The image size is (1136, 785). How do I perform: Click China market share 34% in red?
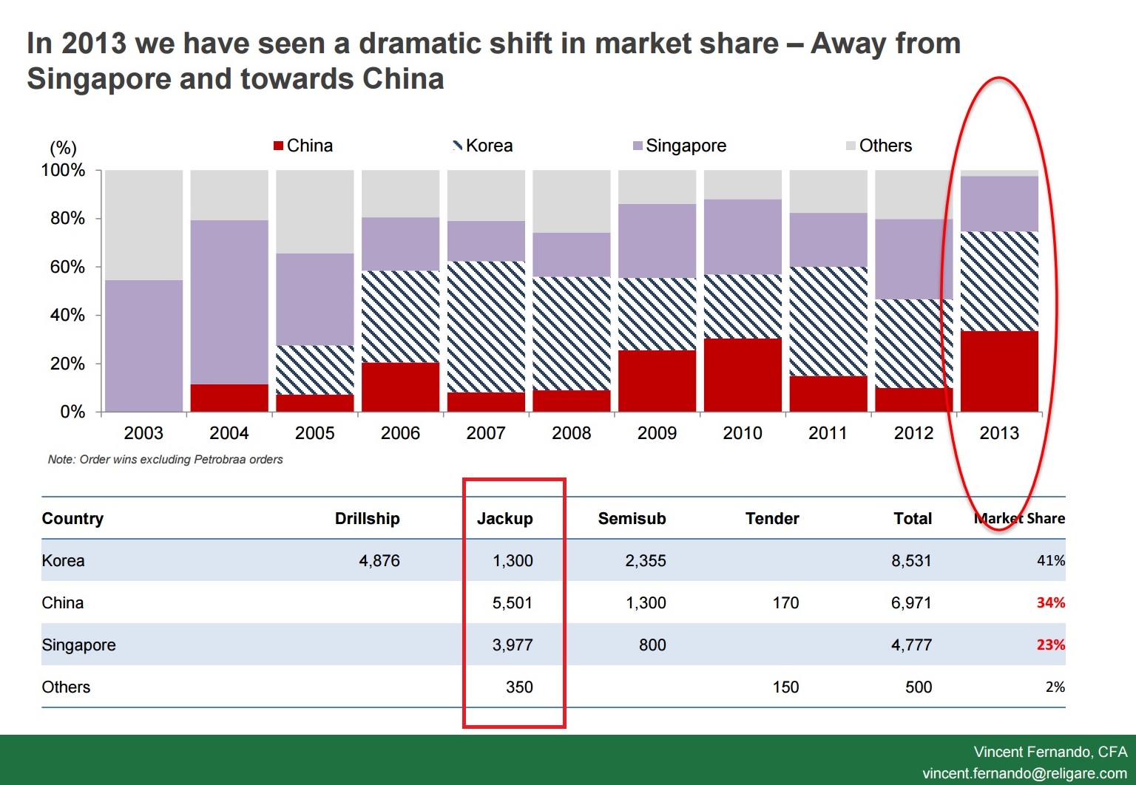[x=1051, y=602]
